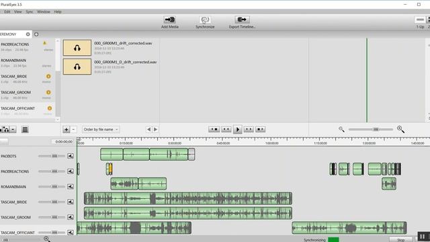This screenshot has width=430, height=242.
Task: Adjust the PAOBOTS track volume slider
Action: tap(54, 156)
